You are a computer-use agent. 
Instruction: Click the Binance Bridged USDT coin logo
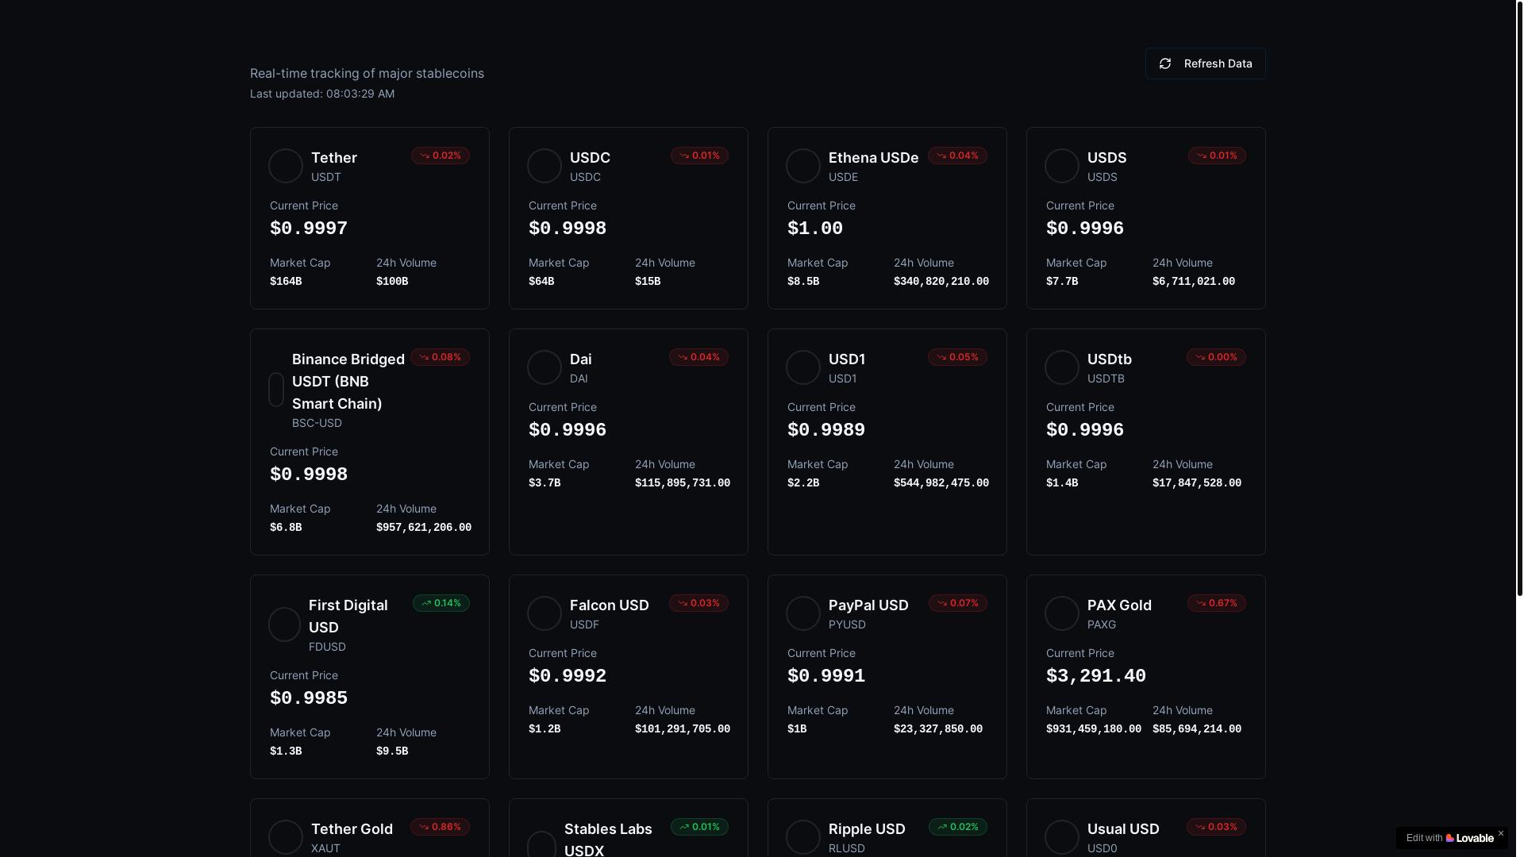(x=276, y=390)
